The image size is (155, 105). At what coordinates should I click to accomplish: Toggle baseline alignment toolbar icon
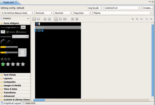56,19
